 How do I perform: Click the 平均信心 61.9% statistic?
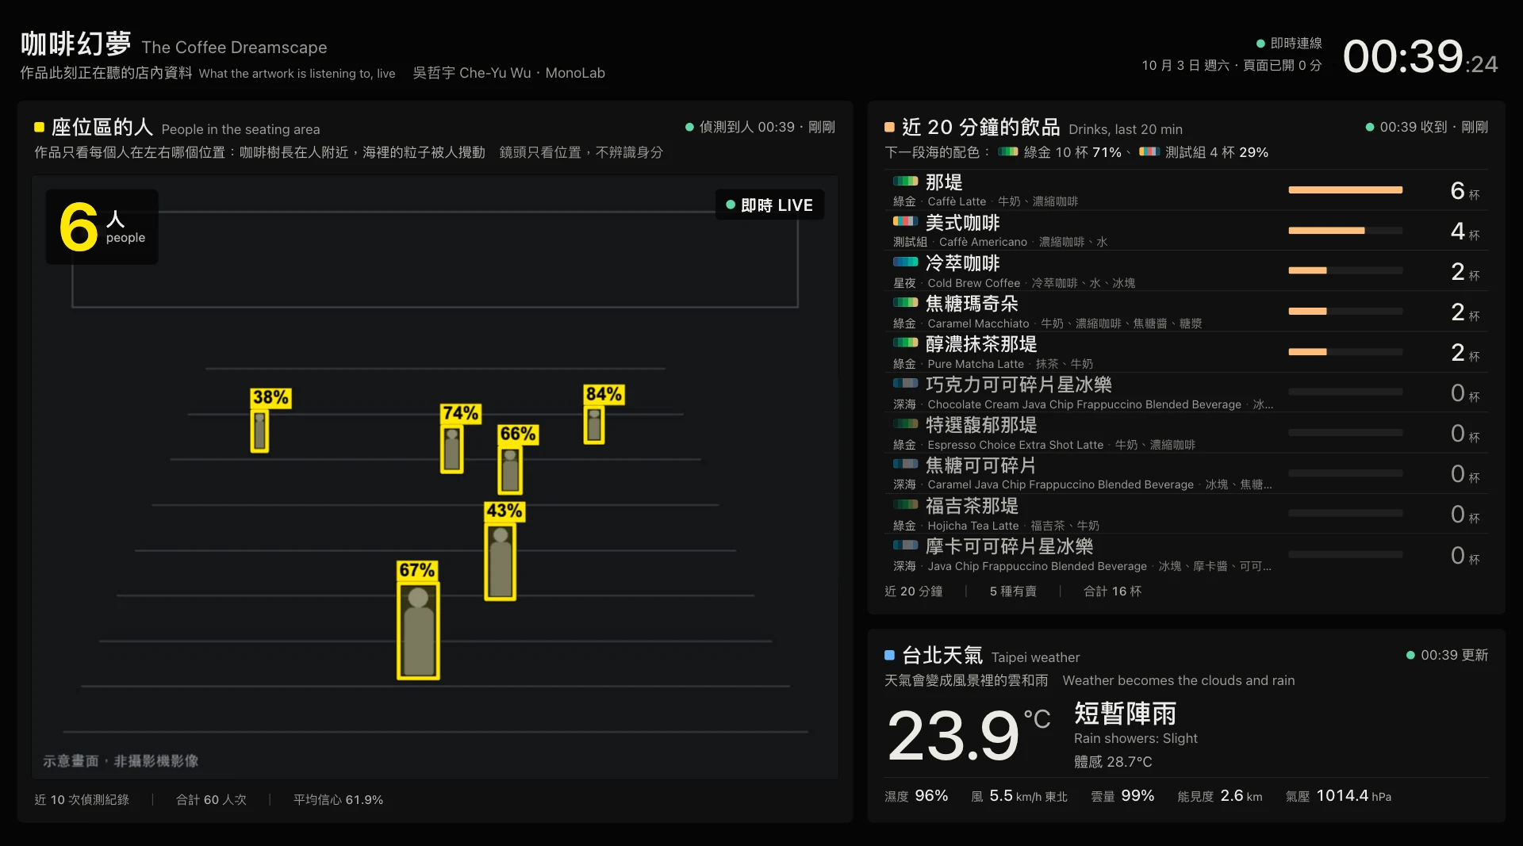[338, 800]
